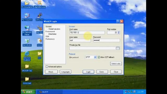Focus the Password field
Image resolution: width=167 pixels, height=94 pixels.
coord(106,40)
